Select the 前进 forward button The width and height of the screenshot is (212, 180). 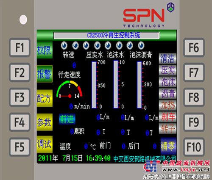tap(67, 119)
